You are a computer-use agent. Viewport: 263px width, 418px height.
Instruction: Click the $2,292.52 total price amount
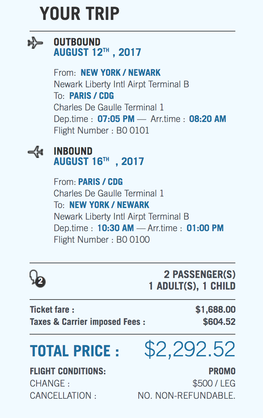pos(190,350)
